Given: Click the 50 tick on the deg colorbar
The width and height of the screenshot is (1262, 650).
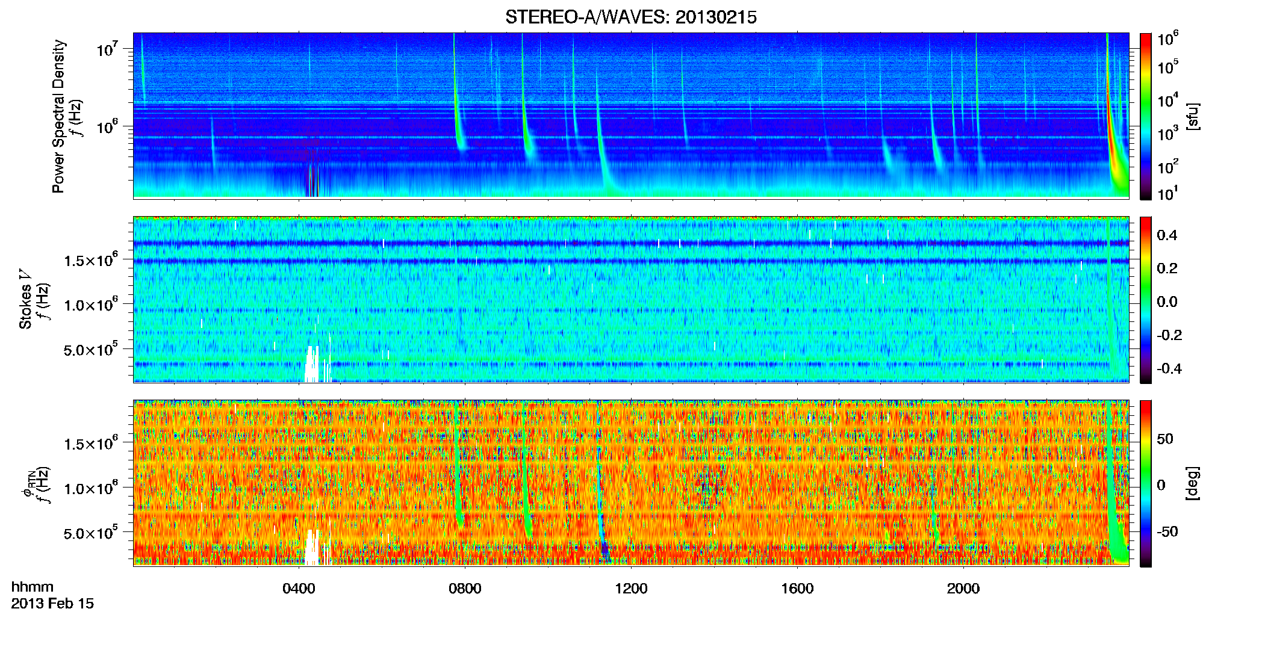Looking at the screenshot, I should pos(1165,439).
